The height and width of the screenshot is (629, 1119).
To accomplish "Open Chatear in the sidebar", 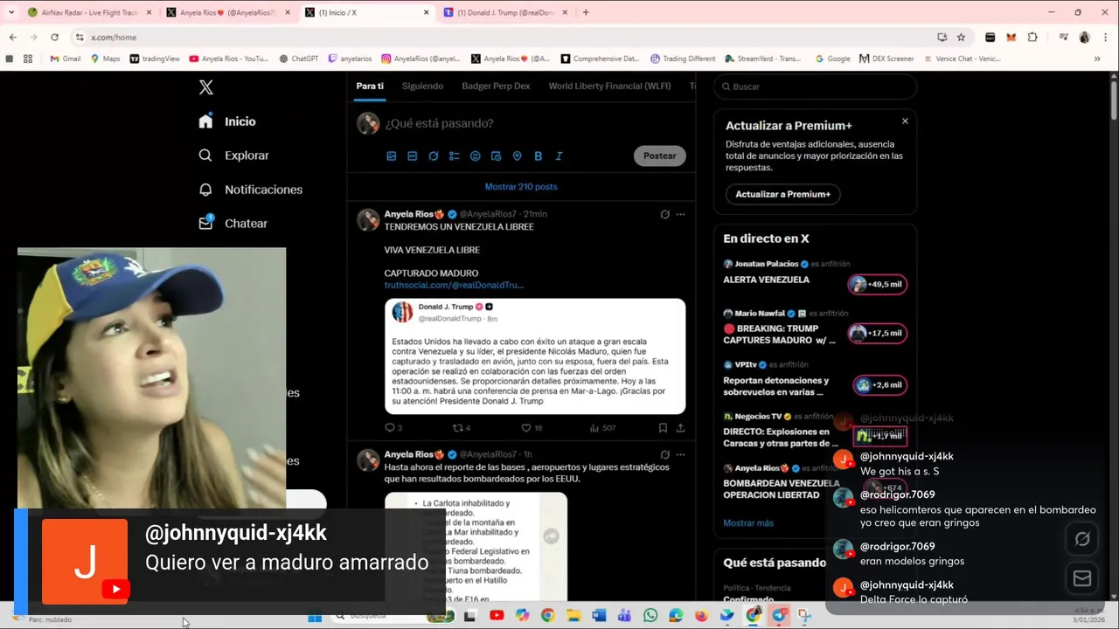I will coord(233,224).
